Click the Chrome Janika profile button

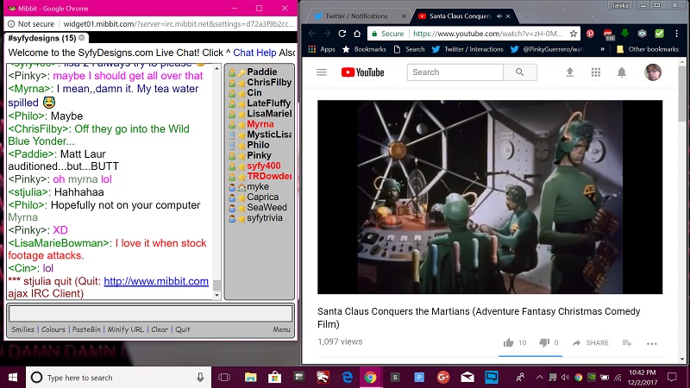(x=620, y=5)
